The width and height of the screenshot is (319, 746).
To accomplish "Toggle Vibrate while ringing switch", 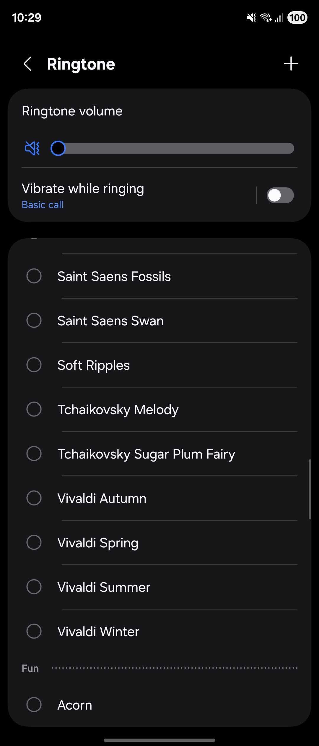I will coord(280,195).
